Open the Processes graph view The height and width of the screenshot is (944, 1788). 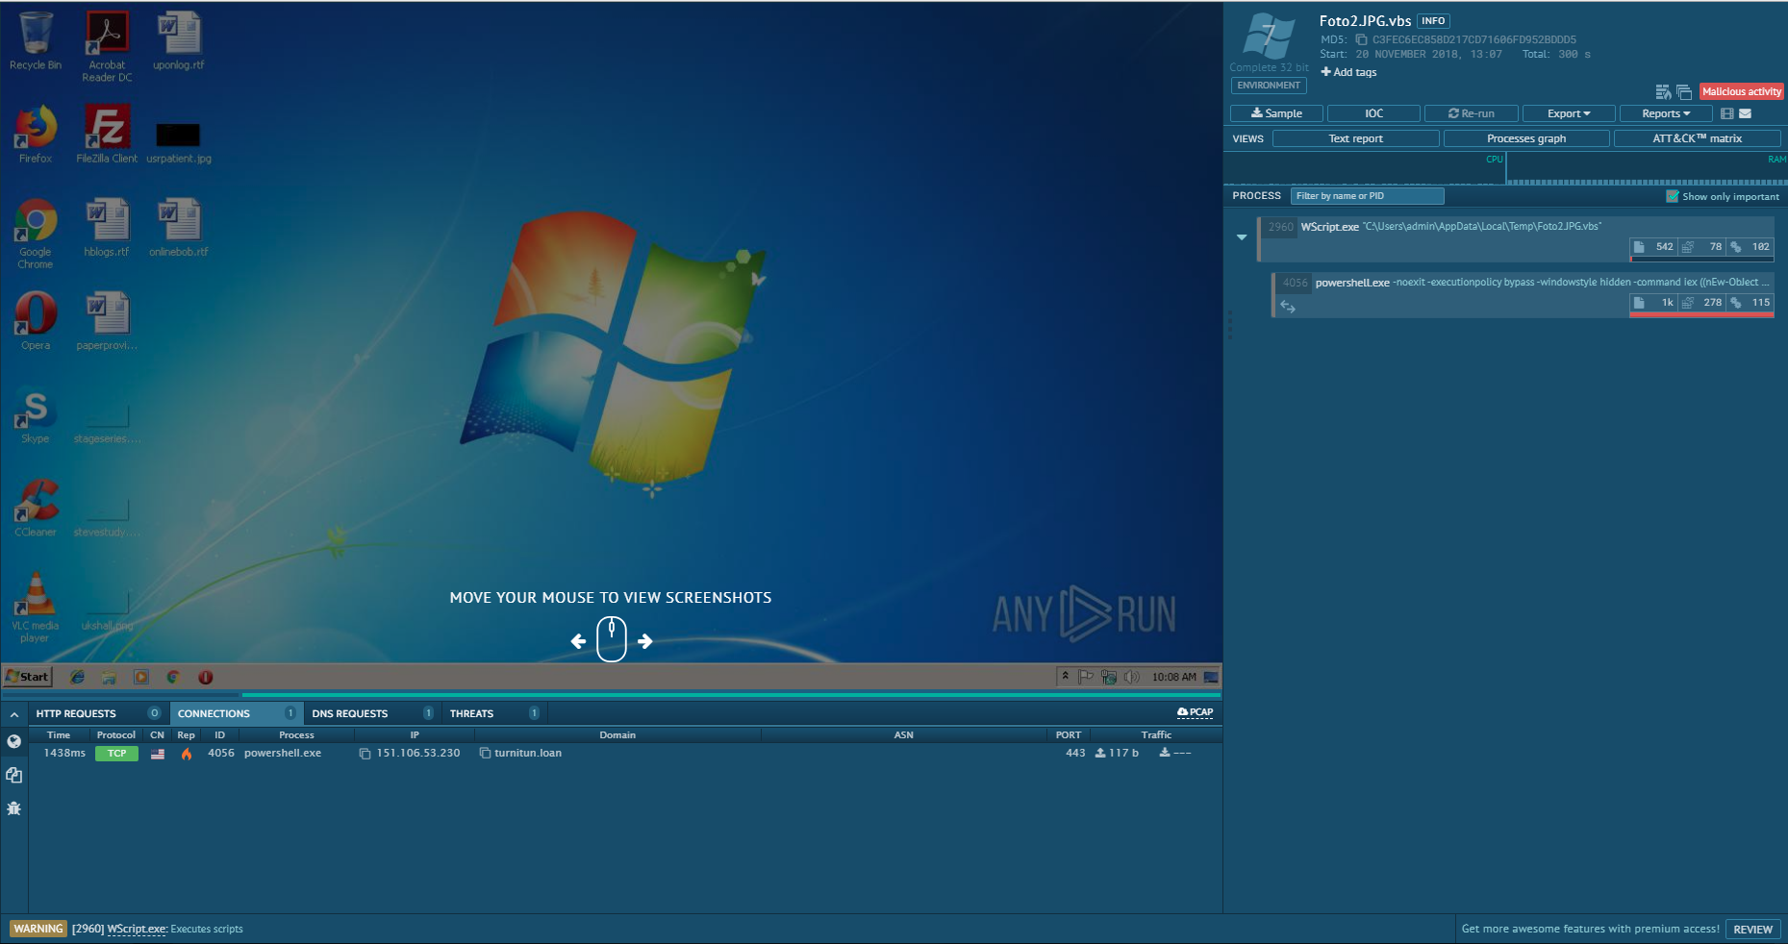tap(1526, 138)
